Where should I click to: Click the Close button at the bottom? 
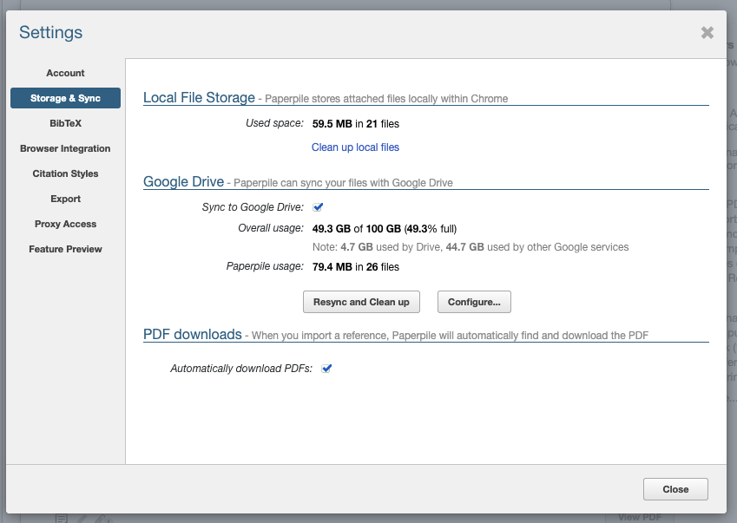click(675, 489)
